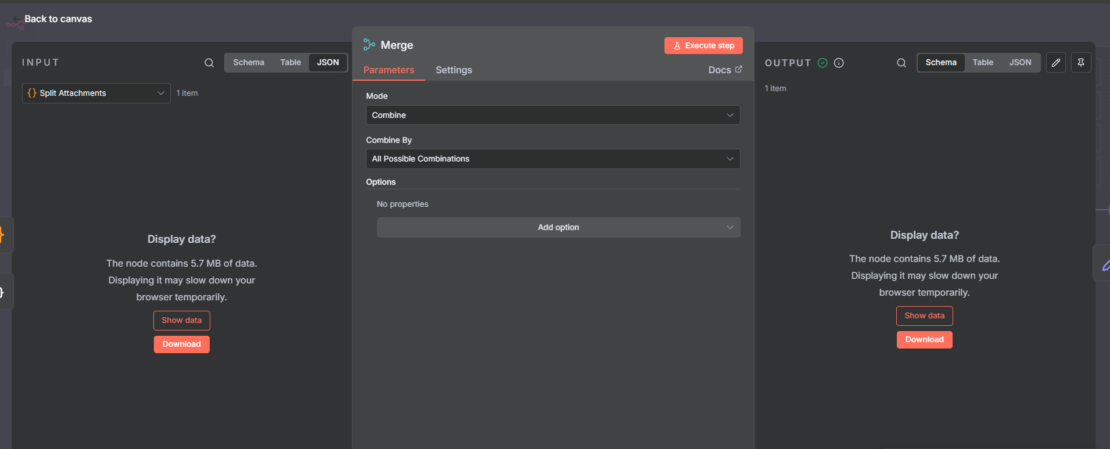Switch output view to JSON
The height and width of the screenshot is (449, 1110).
click(x=1020, y=63)
